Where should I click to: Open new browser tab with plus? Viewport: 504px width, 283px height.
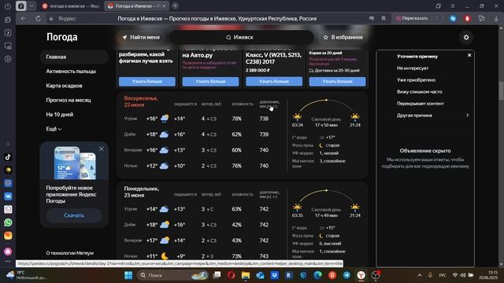click(175, 6)
